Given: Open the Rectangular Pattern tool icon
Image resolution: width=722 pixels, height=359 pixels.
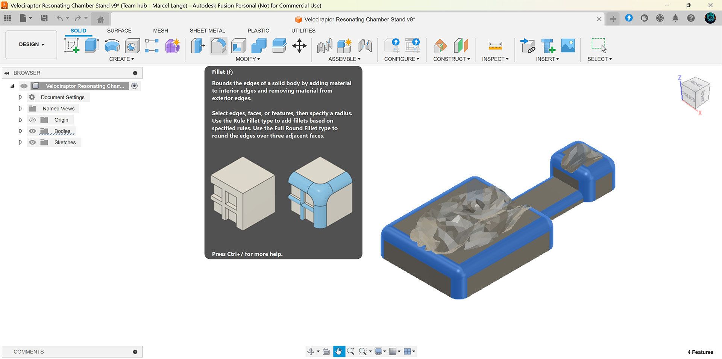Looking at the screenshot, I should 152,46.
